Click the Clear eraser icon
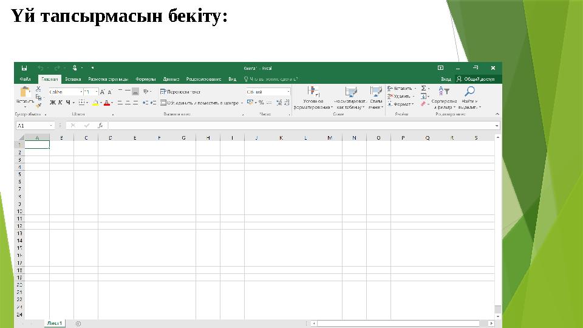Viewport: 583px width, 328px height. (423, 104)
